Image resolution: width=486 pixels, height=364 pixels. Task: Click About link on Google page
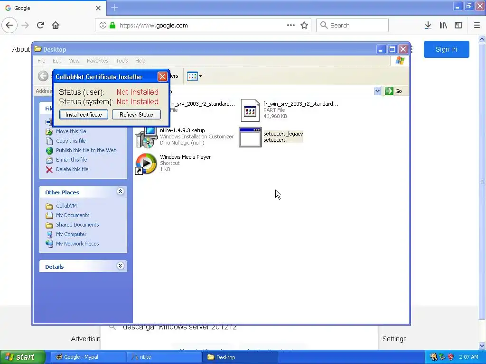tap(21, 49)
